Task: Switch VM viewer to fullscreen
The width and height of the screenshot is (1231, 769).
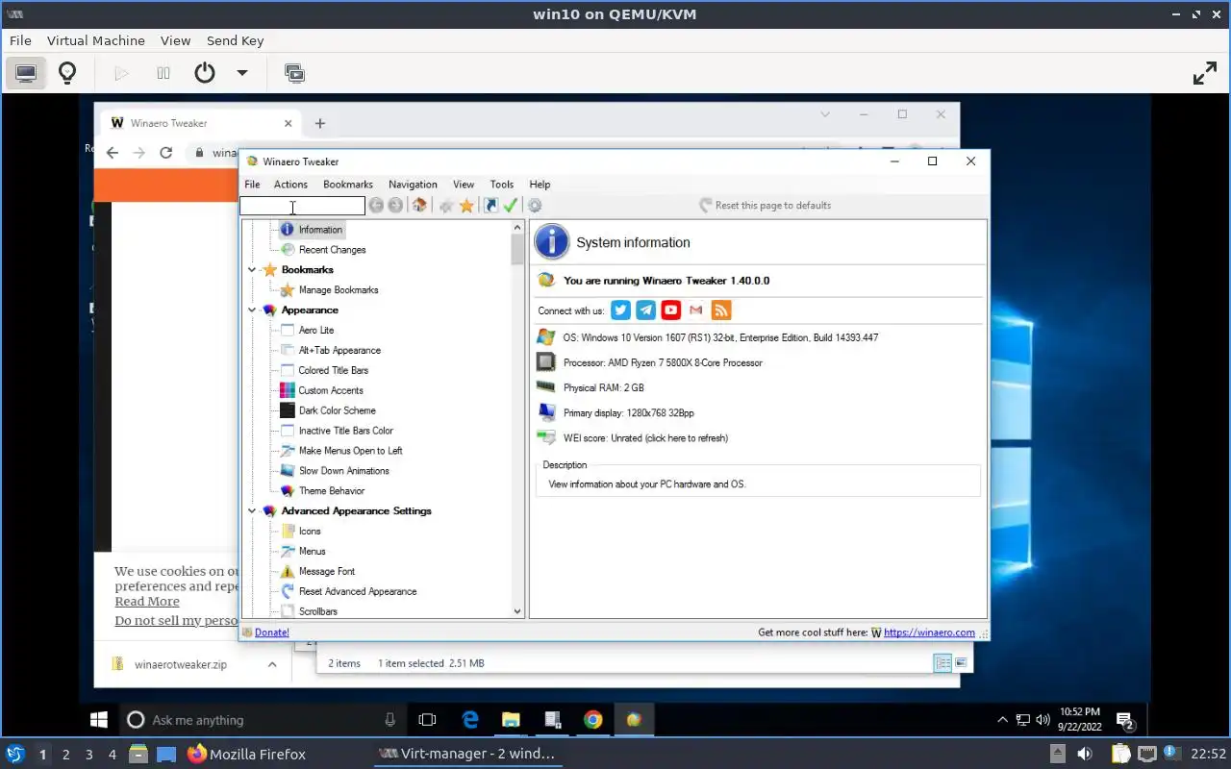Action: tap(1205, 73)
